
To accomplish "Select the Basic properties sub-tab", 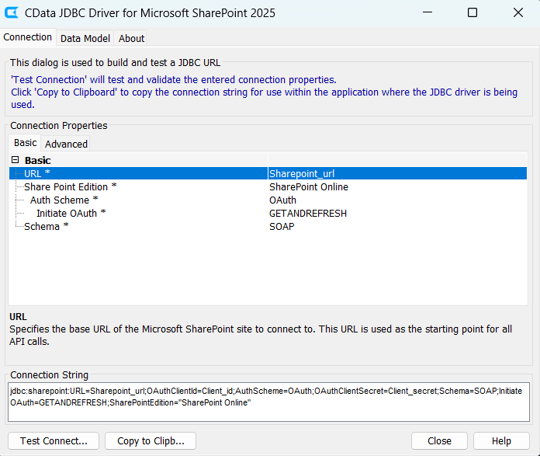I will click(25, 143).
